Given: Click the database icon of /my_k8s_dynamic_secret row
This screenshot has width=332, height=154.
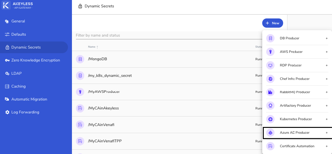Looking at the screenshot, I should click(80, 75).
